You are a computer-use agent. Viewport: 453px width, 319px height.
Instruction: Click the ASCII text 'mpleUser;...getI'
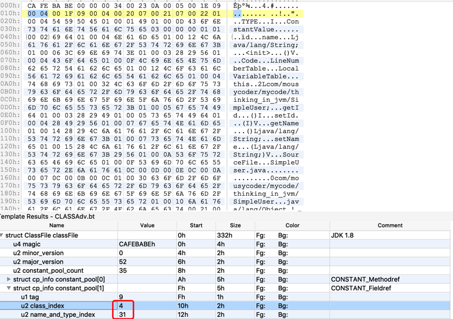coord(266,107)
